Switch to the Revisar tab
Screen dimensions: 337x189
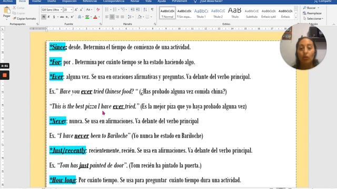pyautogui.click(x=135, y=1)
